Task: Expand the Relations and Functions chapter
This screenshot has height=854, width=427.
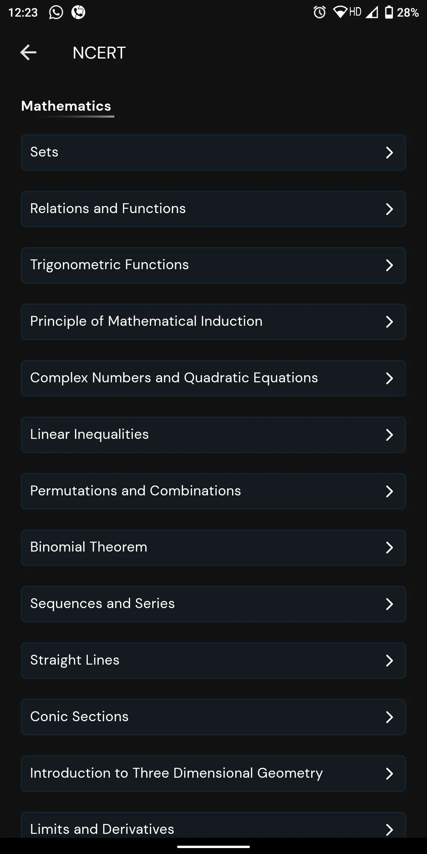Action: 213,209
